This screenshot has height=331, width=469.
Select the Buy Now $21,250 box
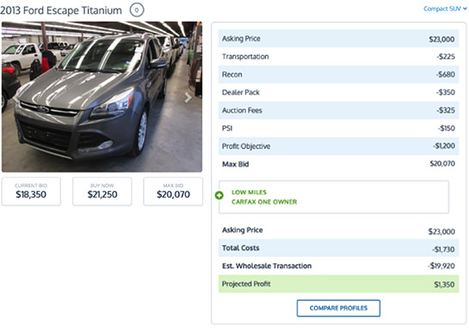pos(102,191)
